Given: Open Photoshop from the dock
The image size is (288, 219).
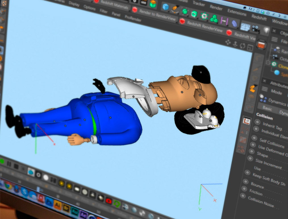Looking at the screenshot, I should pos(49,202).
